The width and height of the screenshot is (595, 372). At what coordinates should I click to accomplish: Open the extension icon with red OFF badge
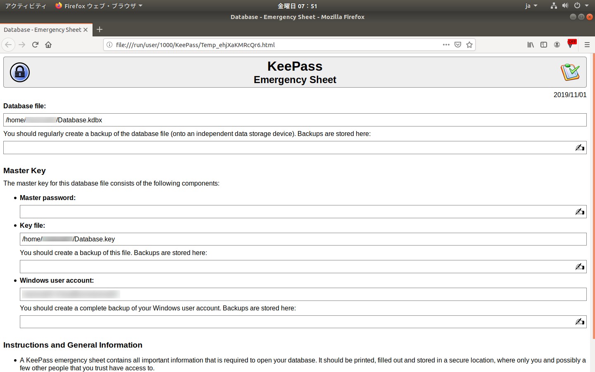(571, 44)
